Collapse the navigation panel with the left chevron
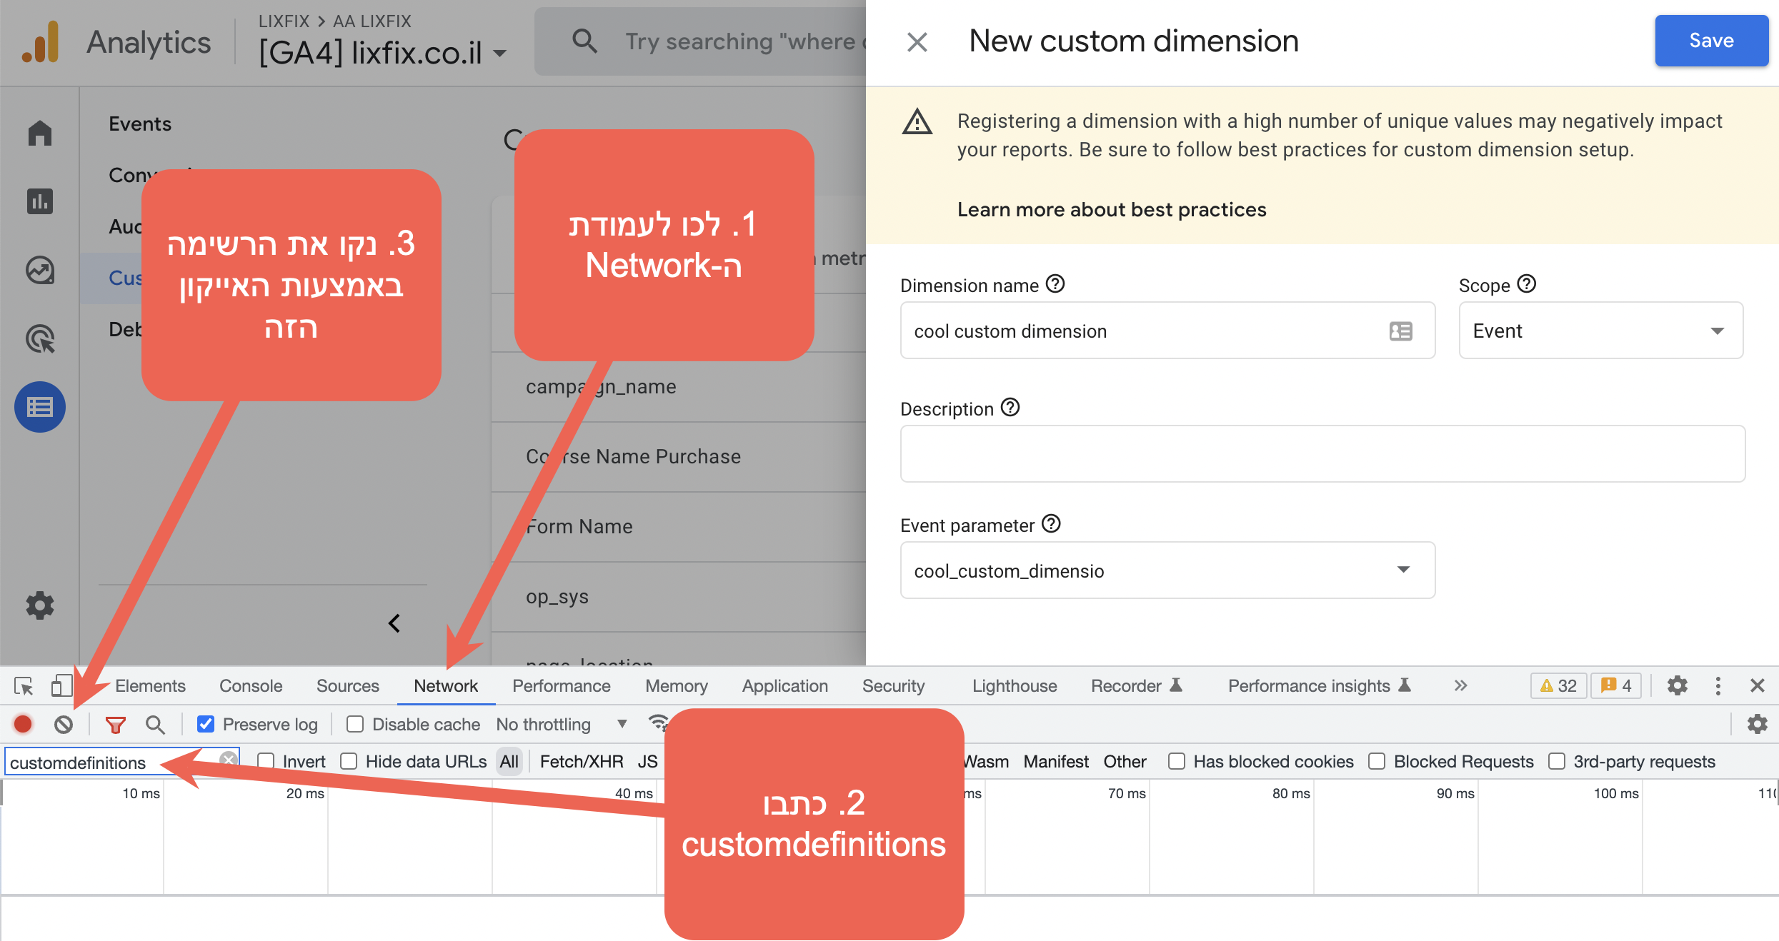The image size is (1779, 941). (394, 623)
